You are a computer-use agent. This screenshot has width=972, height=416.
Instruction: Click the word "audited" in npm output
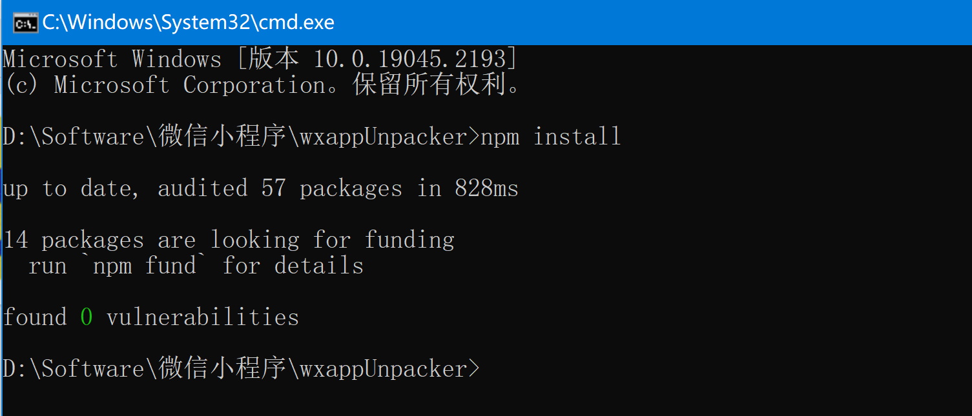point(202,188)
